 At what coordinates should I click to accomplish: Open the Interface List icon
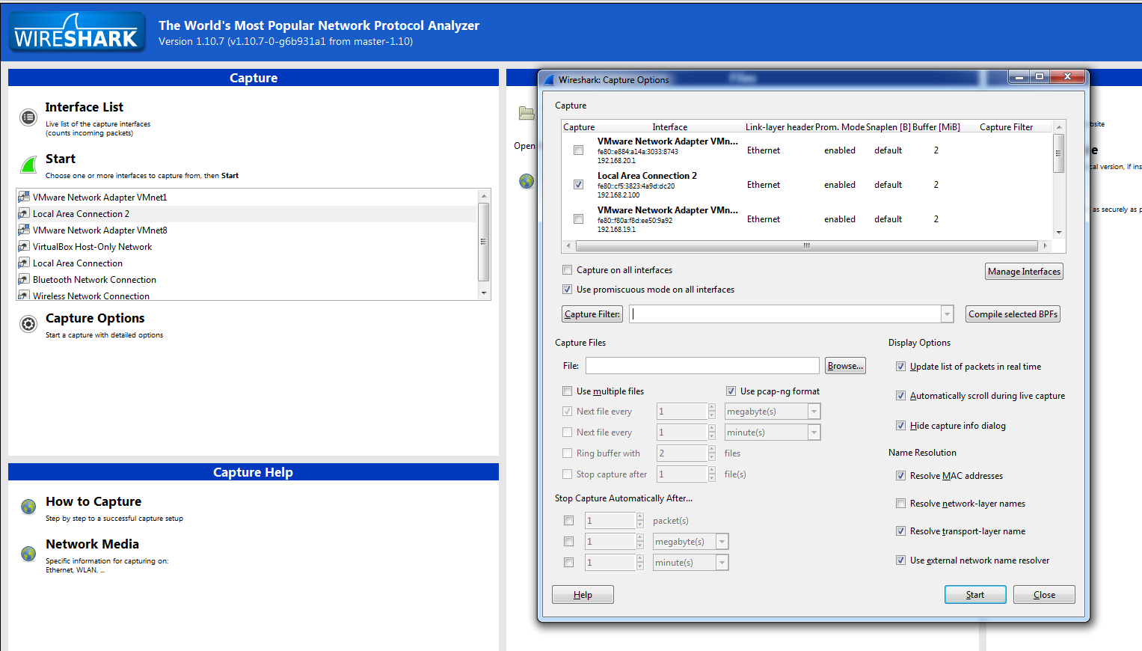click(28, 117)
